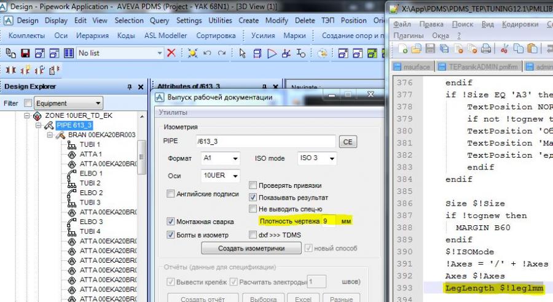Open the Equipment filter dropdown
The height and width of the screenshot is (302, 553).
pos(98,103)
